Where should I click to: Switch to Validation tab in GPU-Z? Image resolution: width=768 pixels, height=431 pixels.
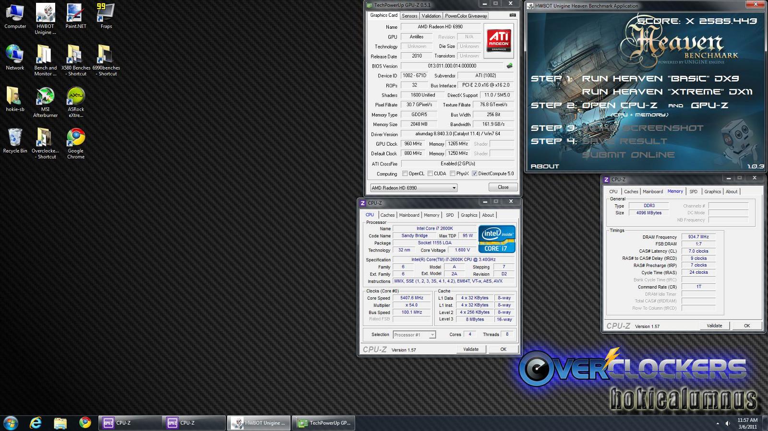[x=431, y=16]
